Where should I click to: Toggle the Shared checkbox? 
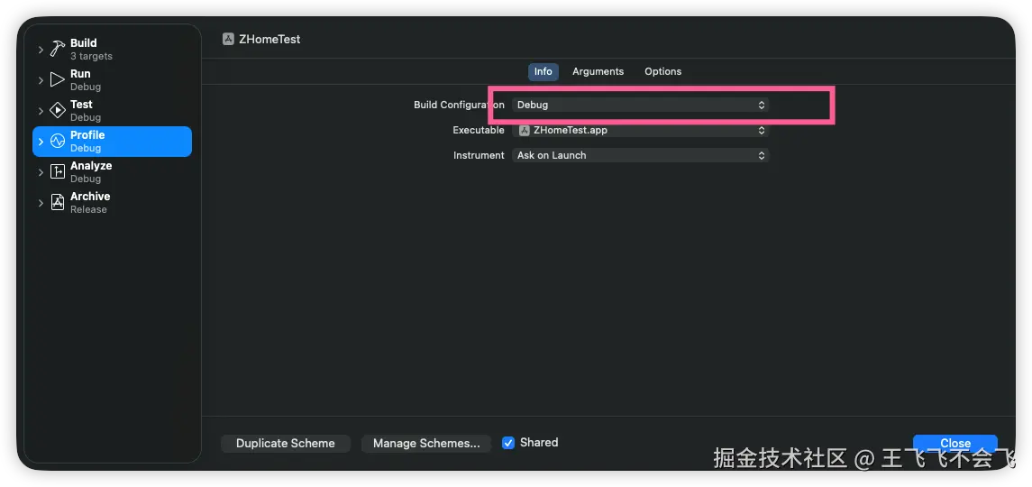click(x=508, y=443)
